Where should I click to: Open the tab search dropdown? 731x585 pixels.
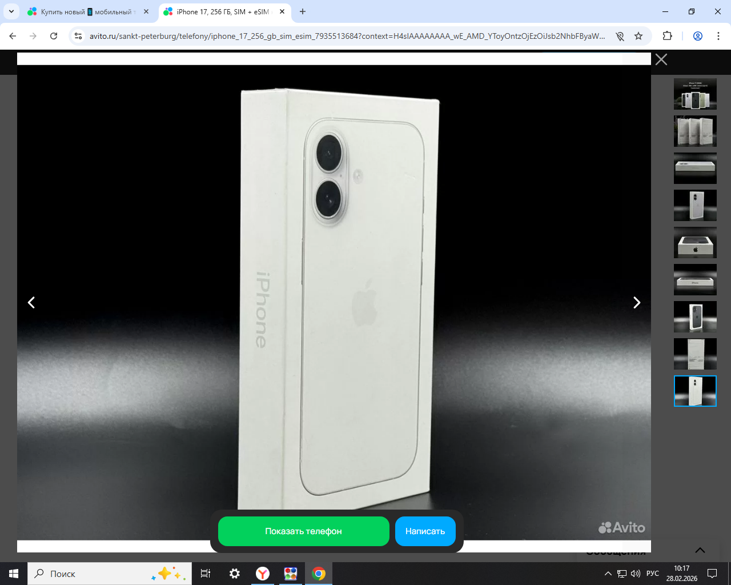[x=11, y=11]
